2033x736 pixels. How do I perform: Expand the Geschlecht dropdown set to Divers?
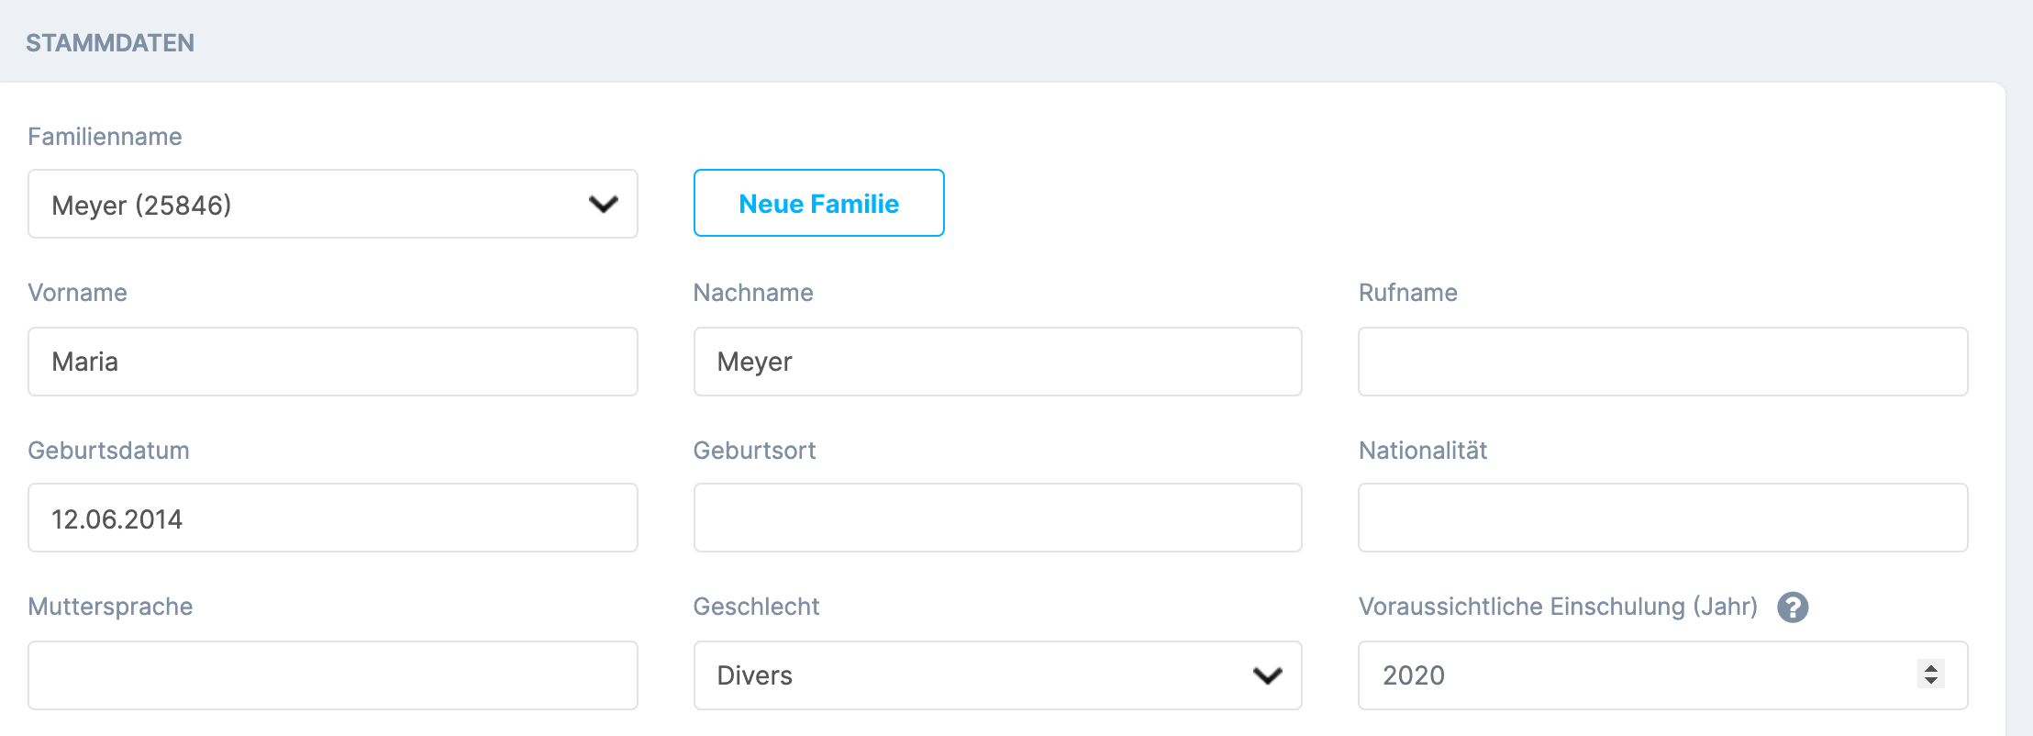click(997, 675)
